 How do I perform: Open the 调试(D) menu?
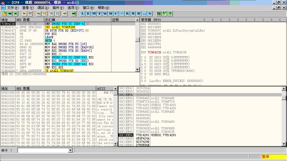click(x=43, y=8)
